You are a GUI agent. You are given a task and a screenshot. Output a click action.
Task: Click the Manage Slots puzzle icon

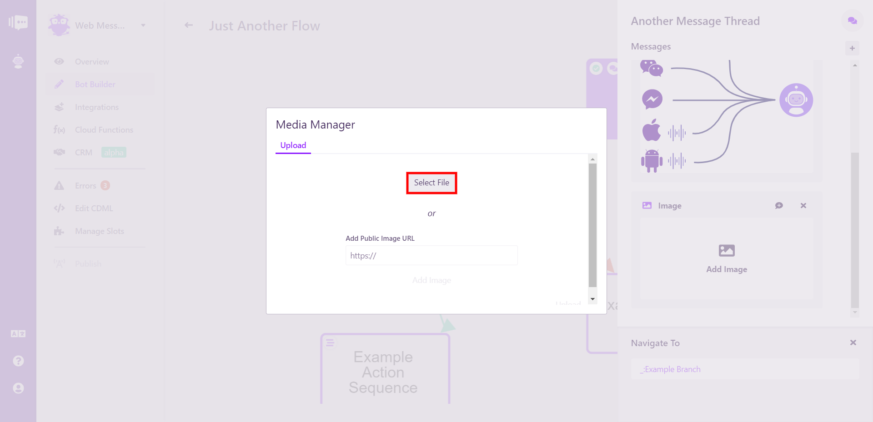coord(59,231)
